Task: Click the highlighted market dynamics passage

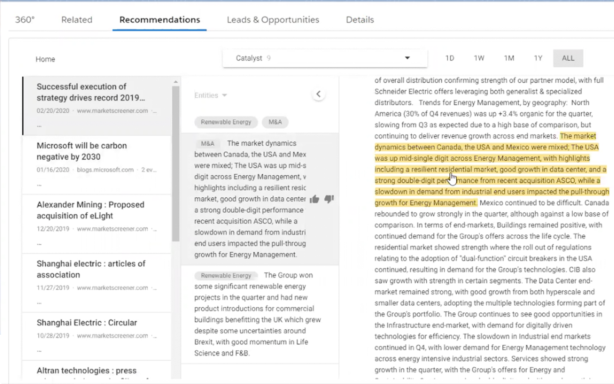Action: click(x=492, y=169)
